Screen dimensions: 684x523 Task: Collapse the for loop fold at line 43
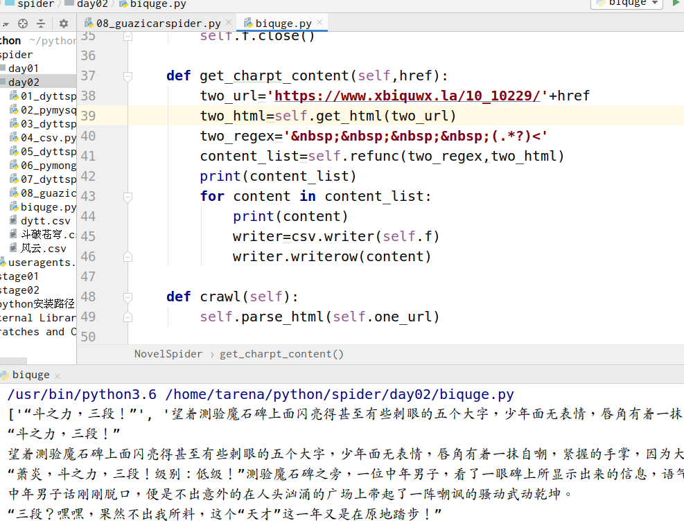click(128, 196)
